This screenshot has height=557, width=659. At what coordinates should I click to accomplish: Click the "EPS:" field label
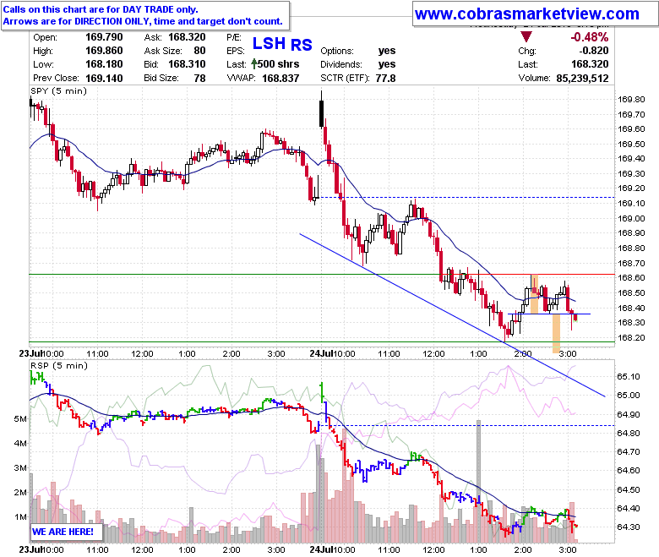pos(236,51)
